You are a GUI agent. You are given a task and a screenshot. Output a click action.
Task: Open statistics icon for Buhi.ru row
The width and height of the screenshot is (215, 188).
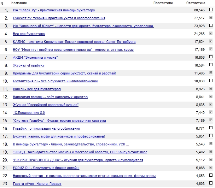coord(211,88)
